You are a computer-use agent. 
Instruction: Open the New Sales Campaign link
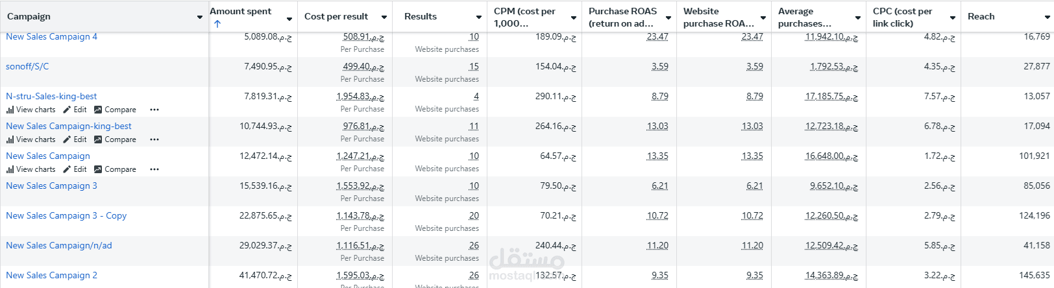click(48, 156)
